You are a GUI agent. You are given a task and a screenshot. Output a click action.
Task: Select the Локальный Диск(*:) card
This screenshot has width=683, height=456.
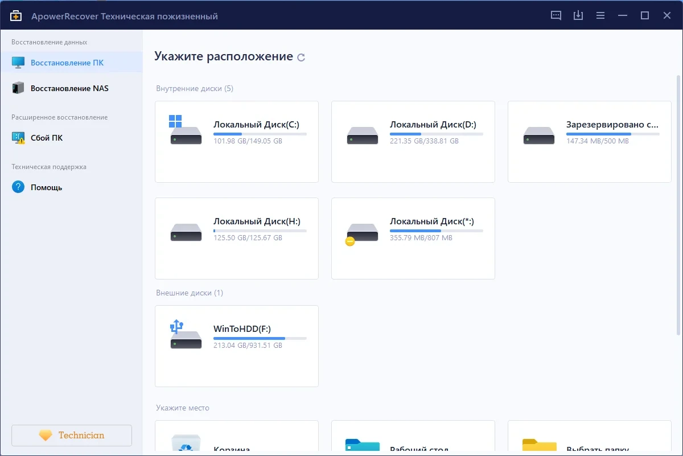(x=413, y=239)
